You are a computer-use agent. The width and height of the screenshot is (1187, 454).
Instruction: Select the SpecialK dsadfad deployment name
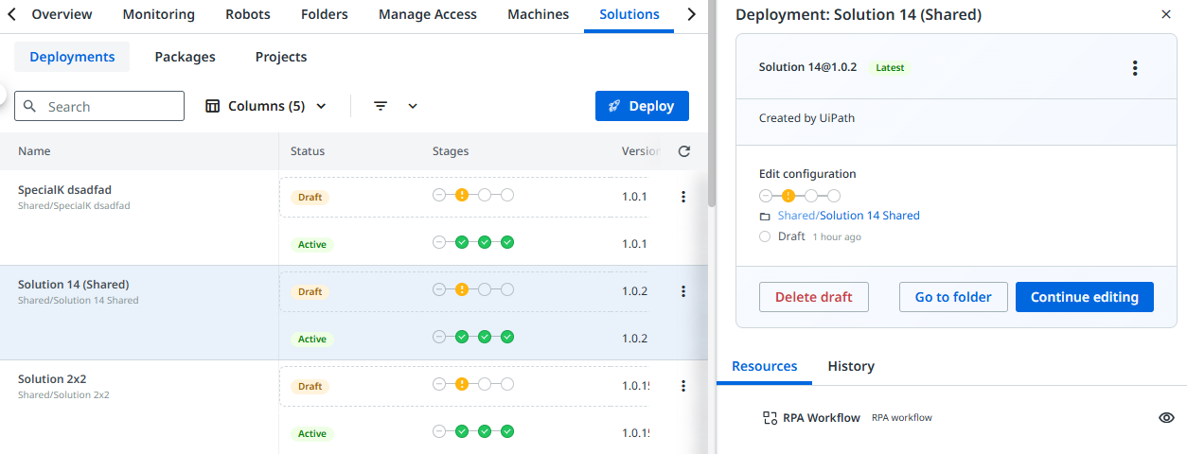tap(64, 189)
